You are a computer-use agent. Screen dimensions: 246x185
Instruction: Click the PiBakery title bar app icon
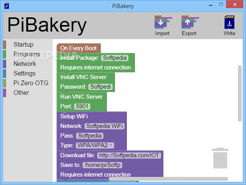[x=7, y=6]
